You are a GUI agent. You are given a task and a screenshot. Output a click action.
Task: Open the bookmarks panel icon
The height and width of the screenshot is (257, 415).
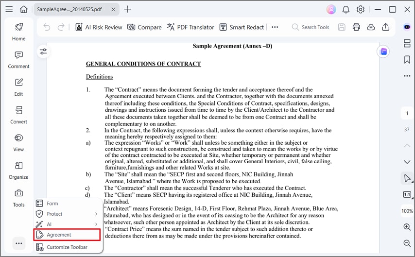pos(407,60)
